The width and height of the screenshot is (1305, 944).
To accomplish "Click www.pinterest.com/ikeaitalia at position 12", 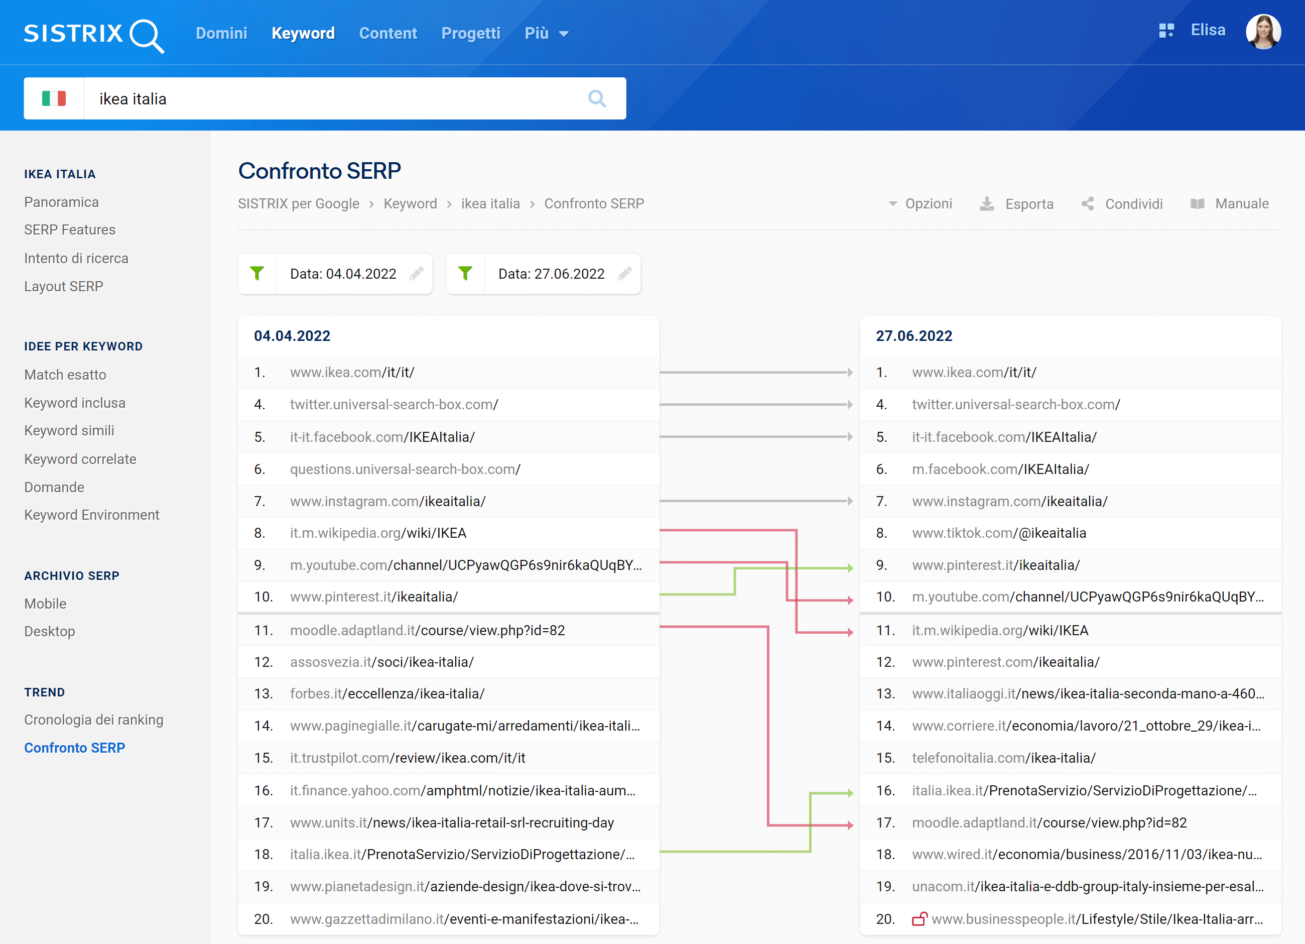I will click(1006, 662).
